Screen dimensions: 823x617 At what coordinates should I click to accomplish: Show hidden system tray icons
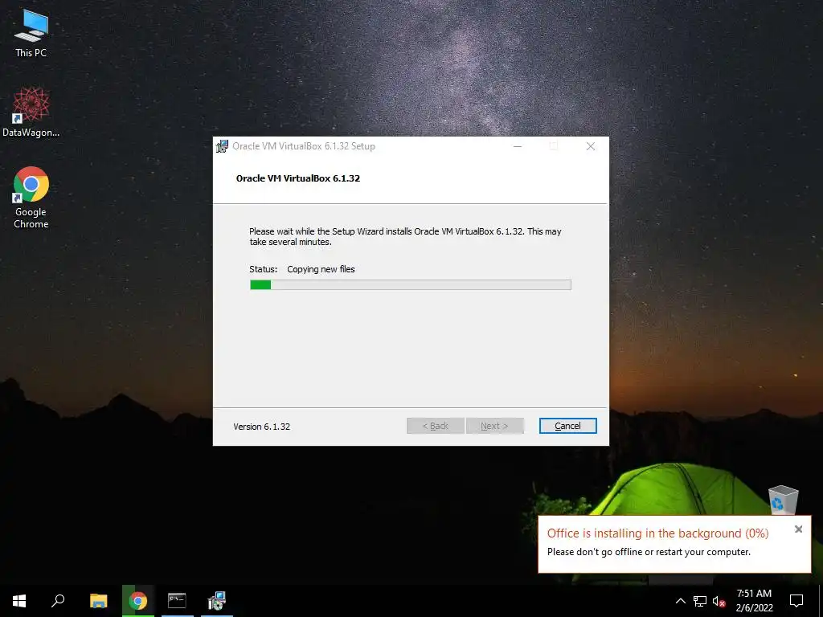point(680,601)
